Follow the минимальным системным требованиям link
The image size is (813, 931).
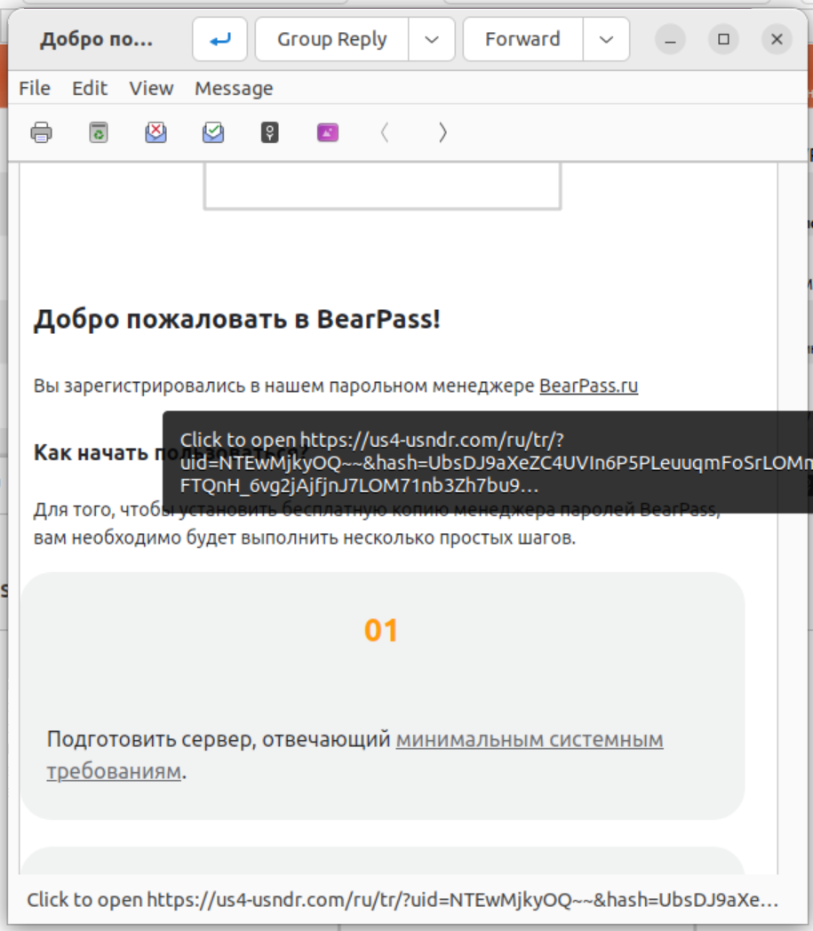pos(529,740)
